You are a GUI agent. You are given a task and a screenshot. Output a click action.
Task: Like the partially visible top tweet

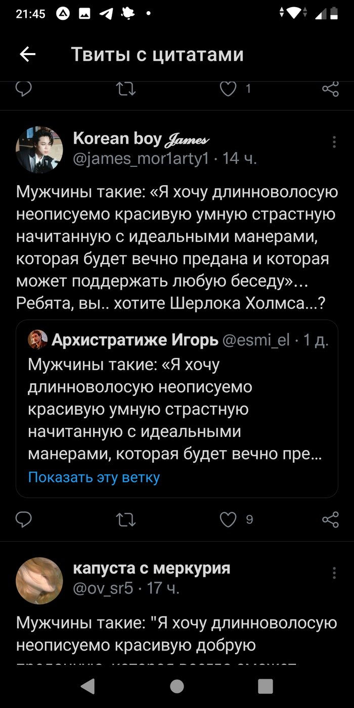pos(229,89)
